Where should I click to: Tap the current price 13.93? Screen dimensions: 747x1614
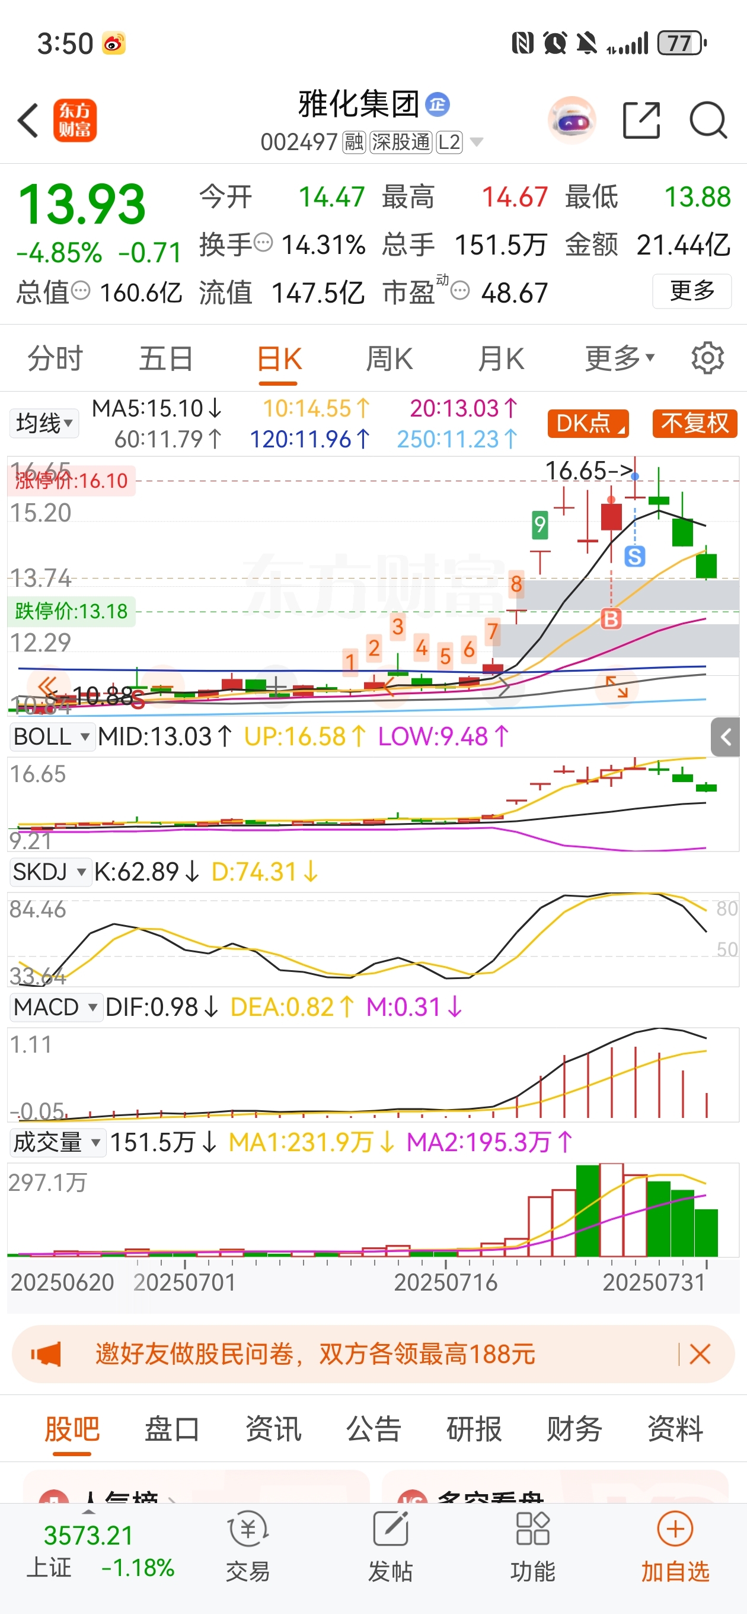coord(82,204)
